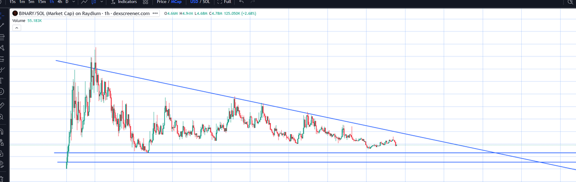Select the 15m timeframe
Viewport: 576px width, 182px height.
point(42,2)
